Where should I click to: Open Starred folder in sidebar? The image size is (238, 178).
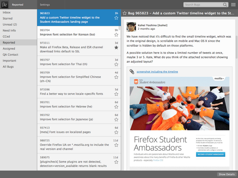18,19
